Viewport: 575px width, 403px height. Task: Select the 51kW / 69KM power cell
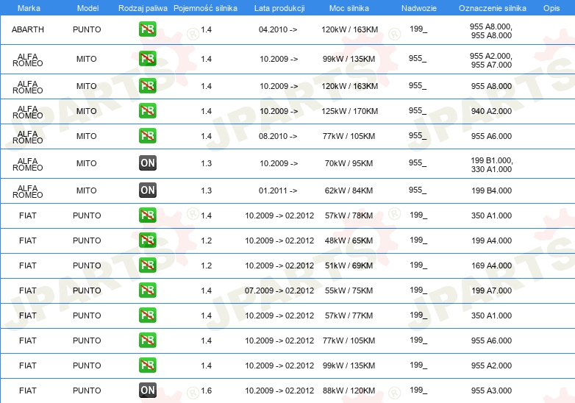coord(349,265)
